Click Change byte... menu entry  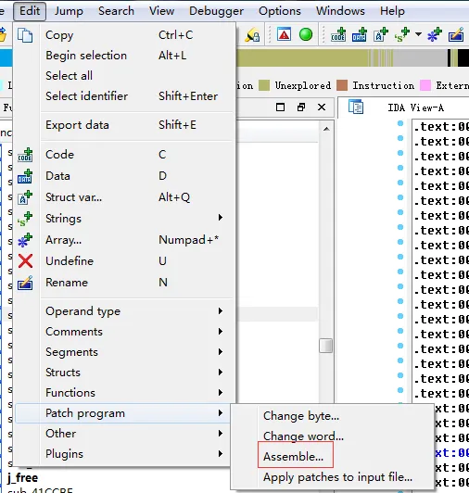301,416
